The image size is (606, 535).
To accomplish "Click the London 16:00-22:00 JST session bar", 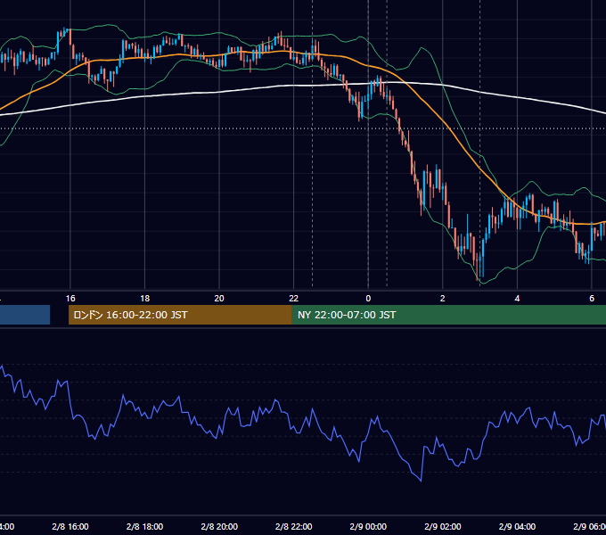I will (180, 315).
